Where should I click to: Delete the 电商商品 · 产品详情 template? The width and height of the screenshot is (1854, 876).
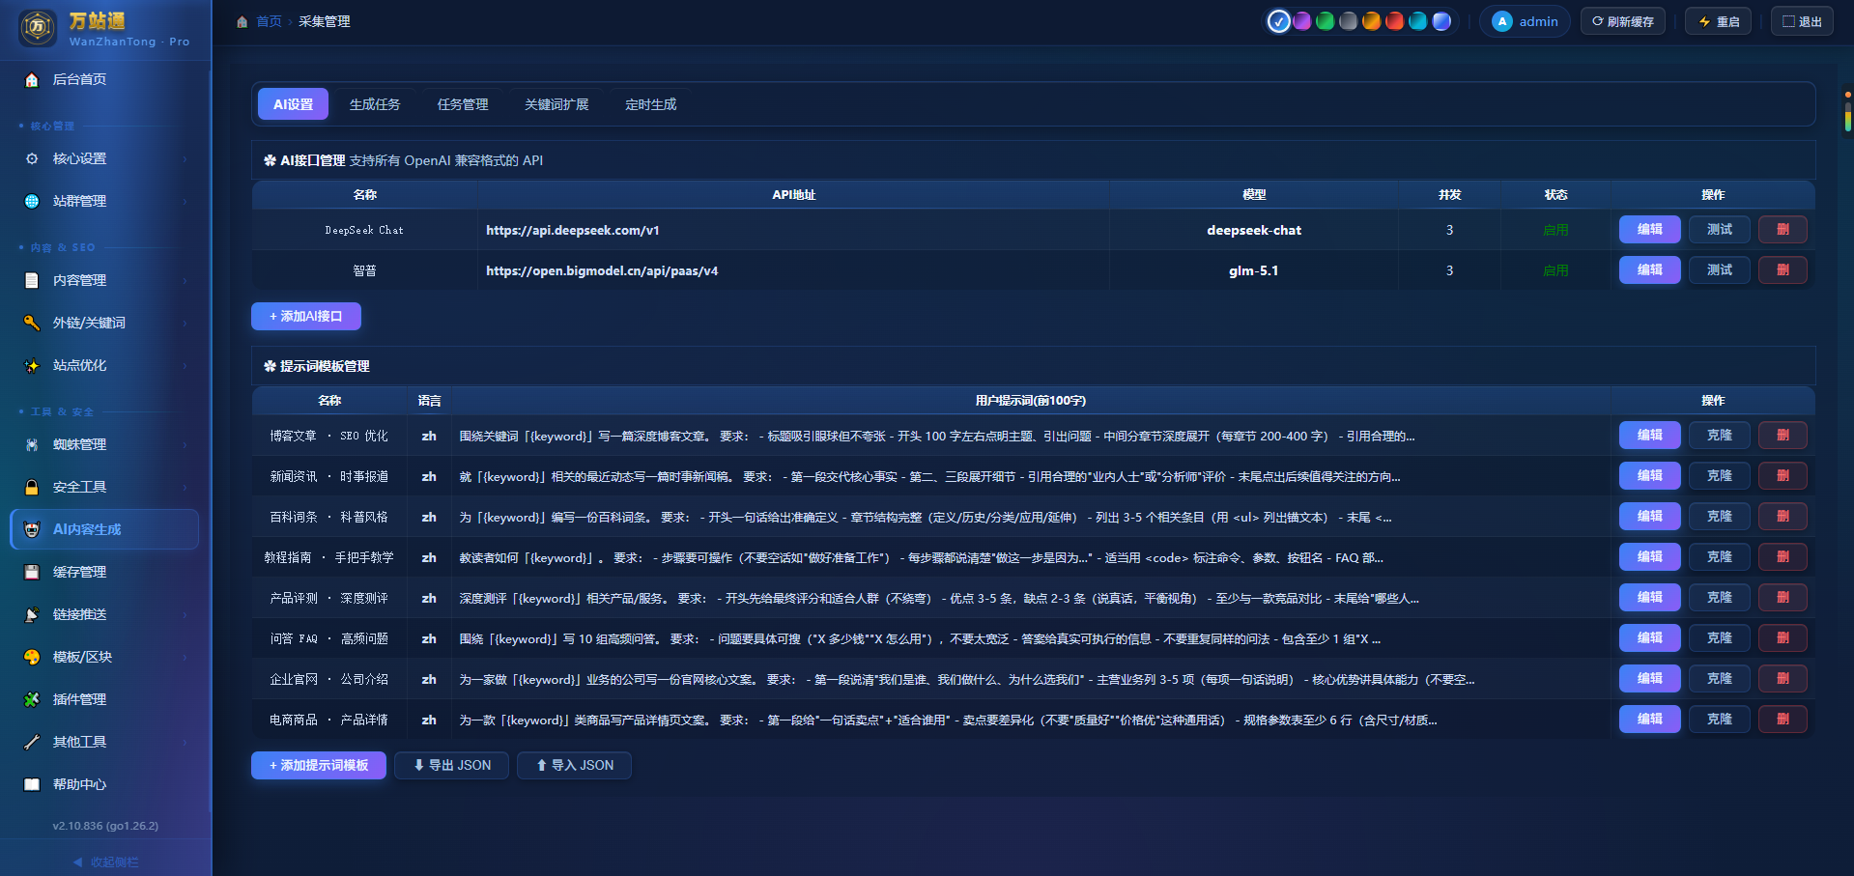[x=1783, y=720]
